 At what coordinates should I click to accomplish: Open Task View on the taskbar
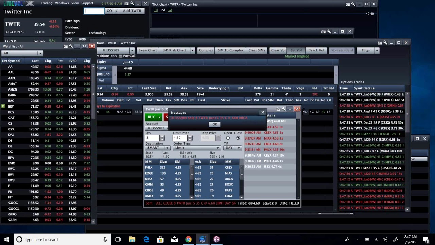pyautogui.click(x=118, y=239)
